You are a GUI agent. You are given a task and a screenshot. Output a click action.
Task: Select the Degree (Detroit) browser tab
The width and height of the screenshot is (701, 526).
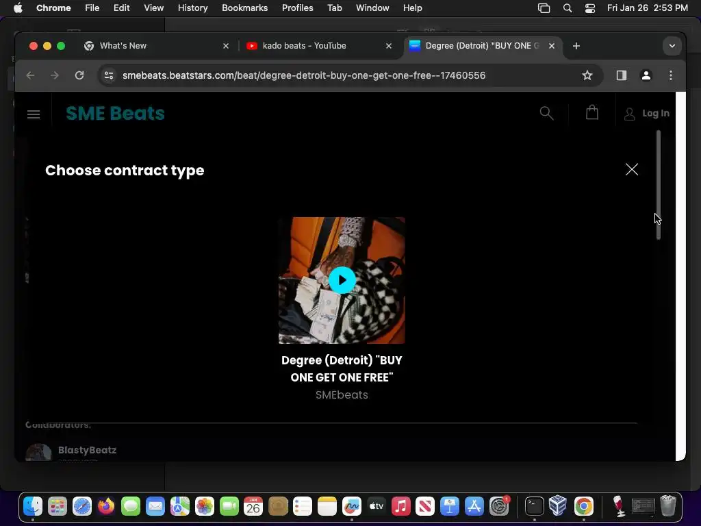click(x=482, y=46)
